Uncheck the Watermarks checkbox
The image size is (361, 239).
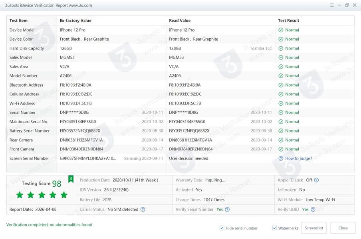tap(274, 228)
